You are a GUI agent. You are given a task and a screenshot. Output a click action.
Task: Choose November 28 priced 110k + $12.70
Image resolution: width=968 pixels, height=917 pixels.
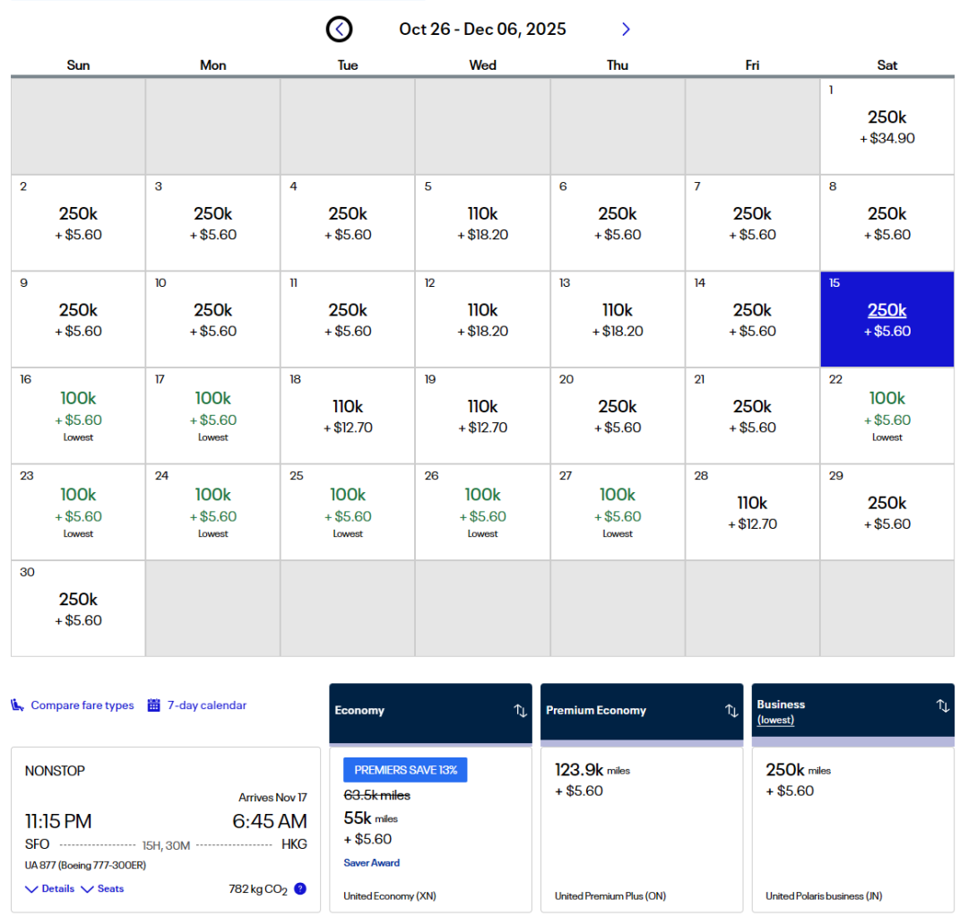click(x=752, y=512)
